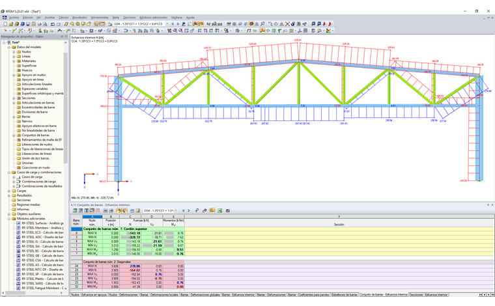
Task: Select RF-STEEL EC3 module in the tree
Action: pos(42,232)
